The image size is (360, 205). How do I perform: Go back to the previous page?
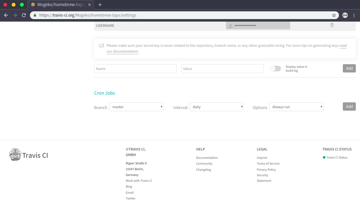coord(6,15)
